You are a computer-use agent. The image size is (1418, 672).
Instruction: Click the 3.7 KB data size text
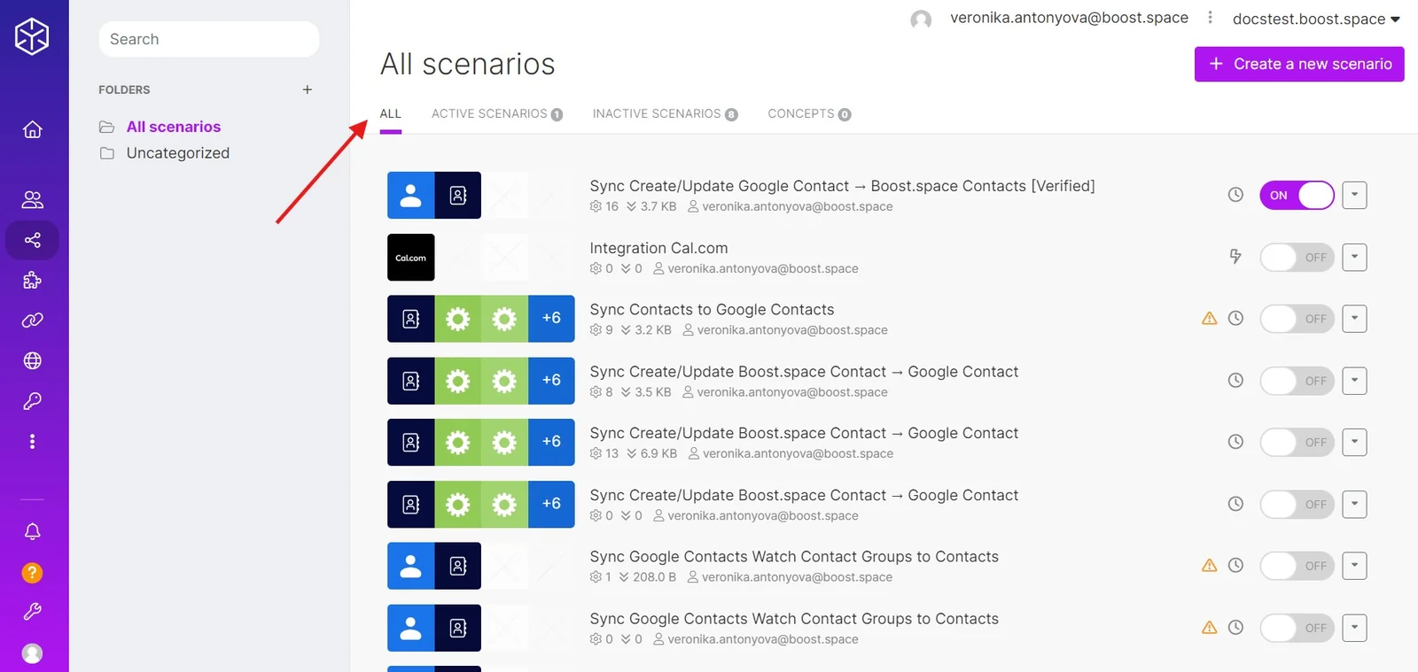tap(658, 207)
